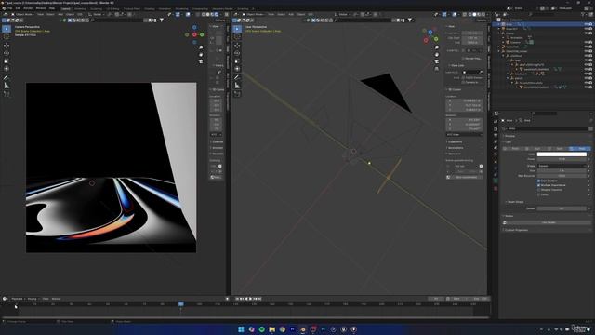Viewport: 595px width, 335px height.
Task: Open Object Mode dropdown in left viewport
Action: point(22,14)
